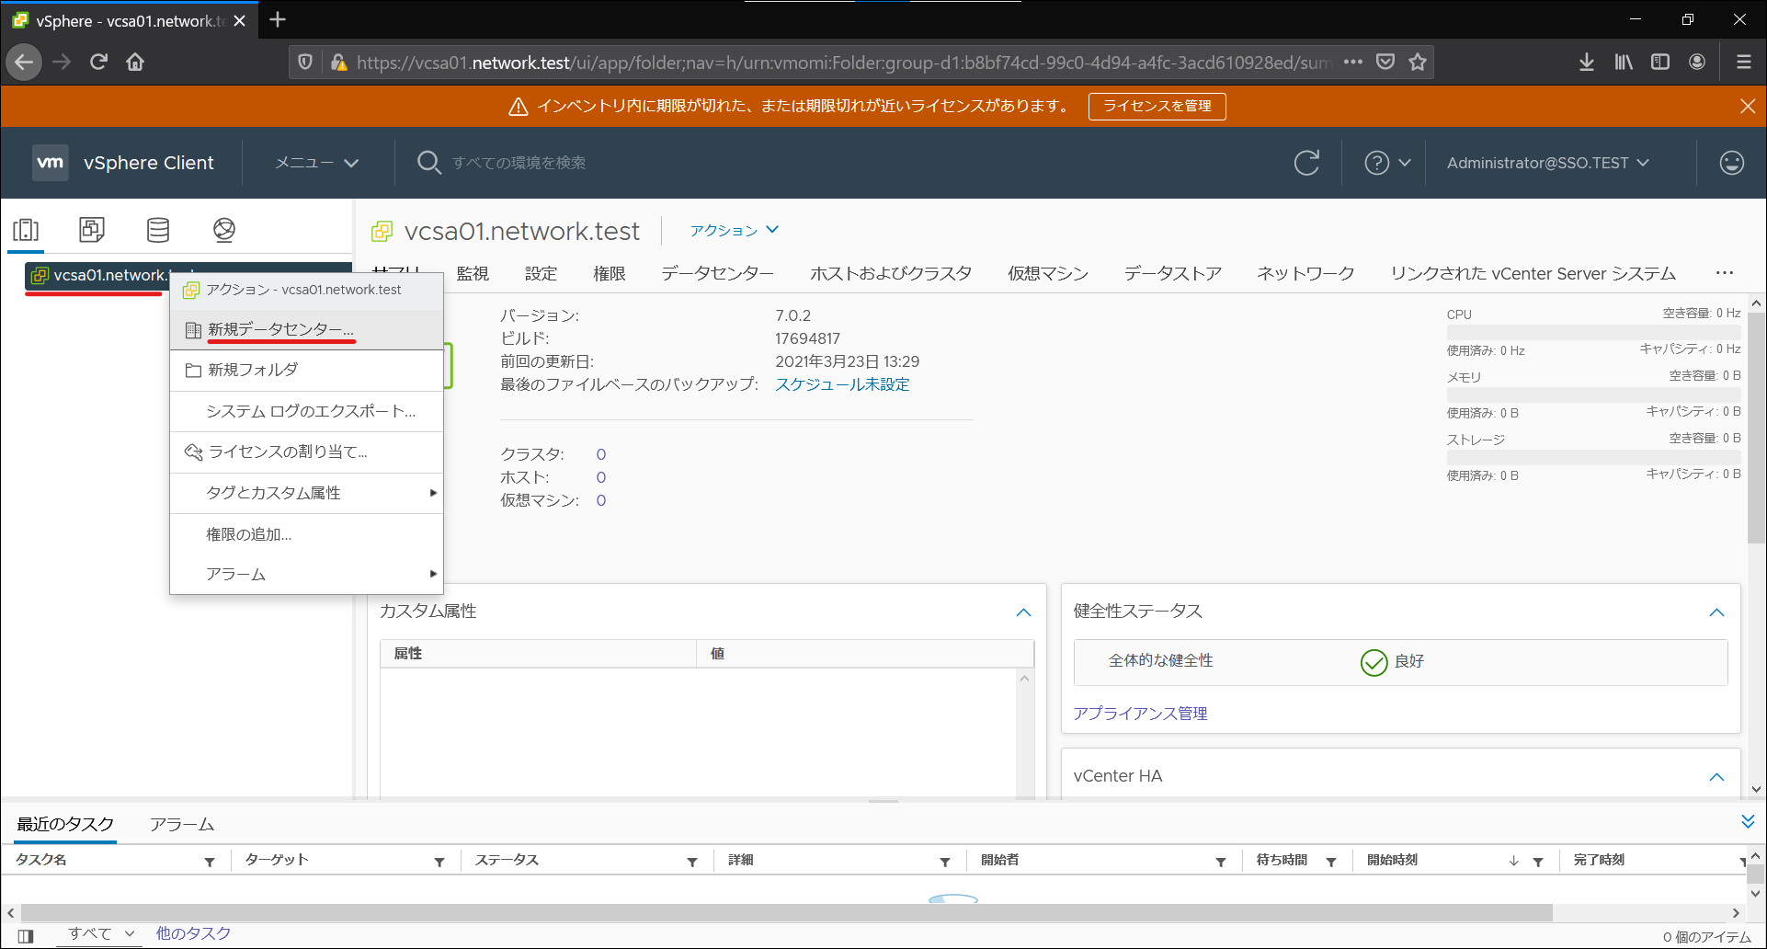The height and width of the screenshot is (949, 1767).
Task: Open アクション dropdown beside vcsa01.network.test
Action: (x=734, y=231)
